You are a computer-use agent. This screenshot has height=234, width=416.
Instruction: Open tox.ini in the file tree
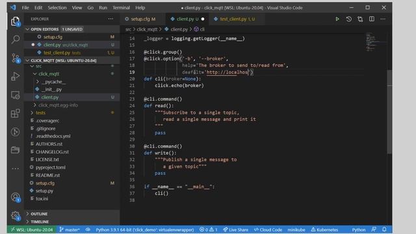click(42, 198)
